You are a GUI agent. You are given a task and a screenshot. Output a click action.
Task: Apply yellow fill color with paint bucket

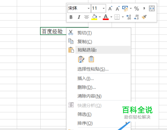coord(94,17)
